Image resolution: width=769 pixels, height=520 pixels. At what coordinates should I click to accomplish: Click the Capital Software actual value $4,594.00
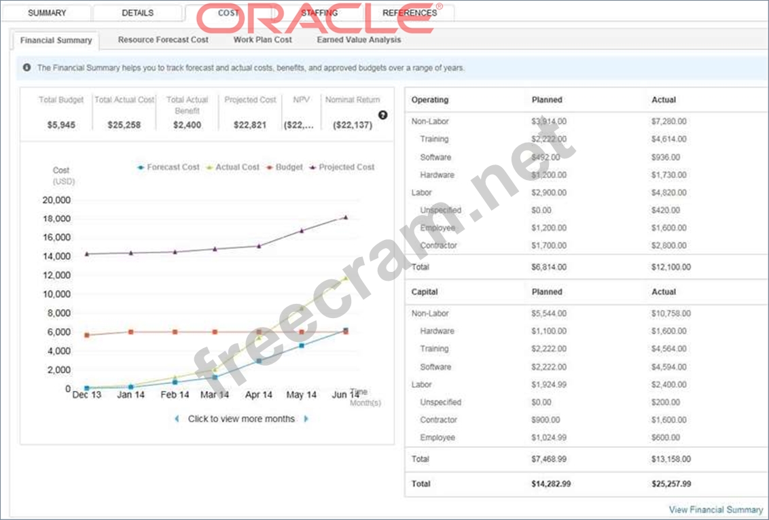click(669, 367)
